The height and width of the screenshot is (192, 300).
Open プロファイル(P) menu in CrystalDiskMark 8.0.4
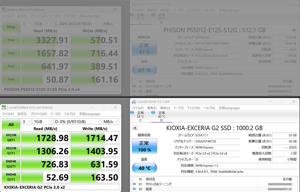pyautogui.click(x=39, y=114)
